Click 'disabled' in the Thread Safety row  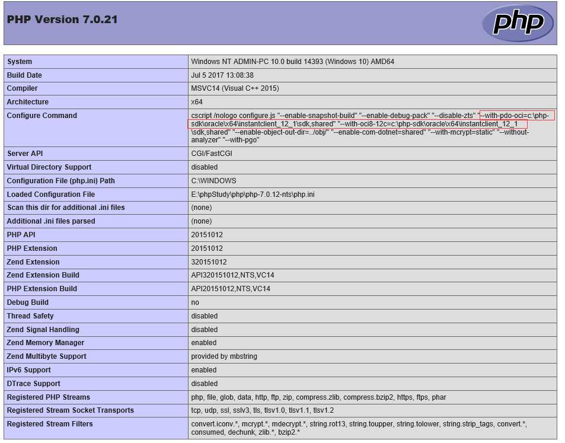coord(205,316)
